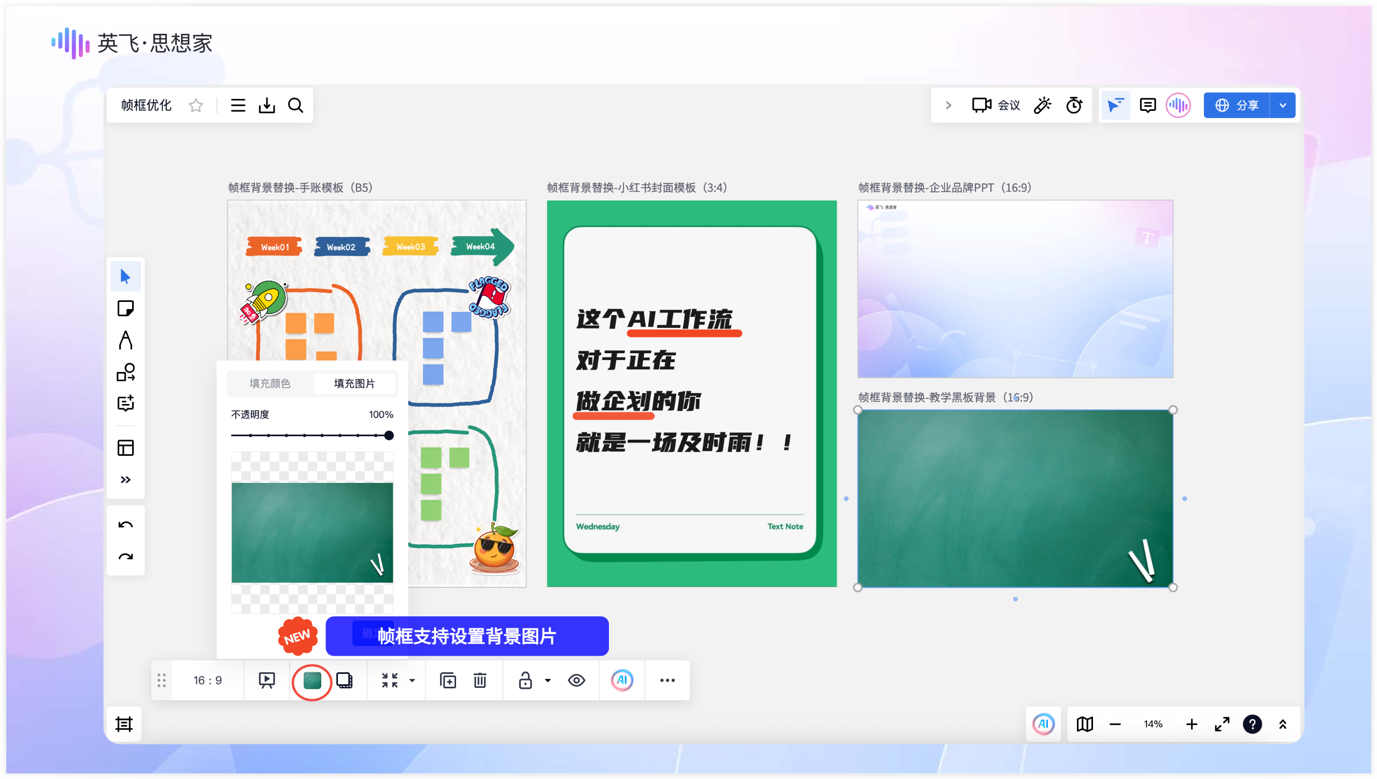Click the chalkboard image preview
This screenshot has height=779, width=1377.
[312, 532]
